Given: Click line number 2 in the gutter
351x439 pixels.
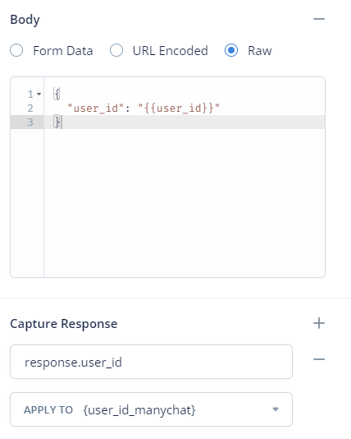Looking at the screenshot, I should tap(30, 108).
